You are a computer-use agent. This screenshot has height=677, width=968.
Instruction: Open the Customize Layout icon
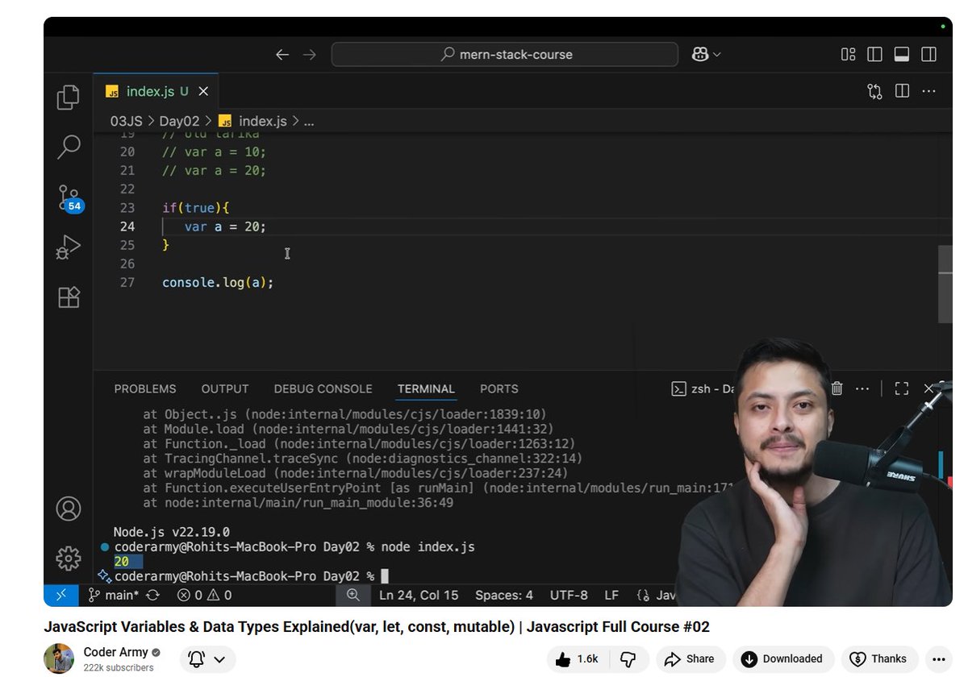[x=848, y=54]
